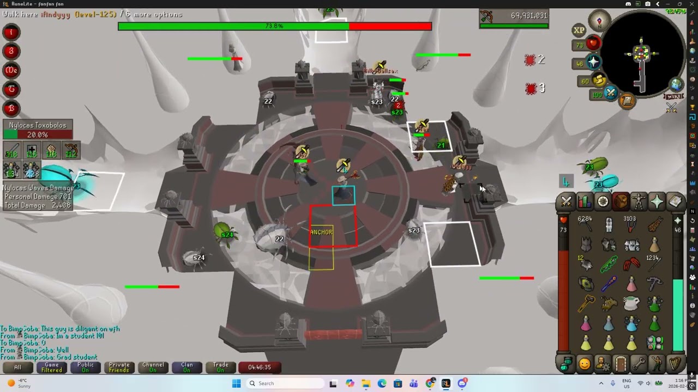The image size is (698, 392).
Task: Open the Quest List tab
Action: pos(603,202)
